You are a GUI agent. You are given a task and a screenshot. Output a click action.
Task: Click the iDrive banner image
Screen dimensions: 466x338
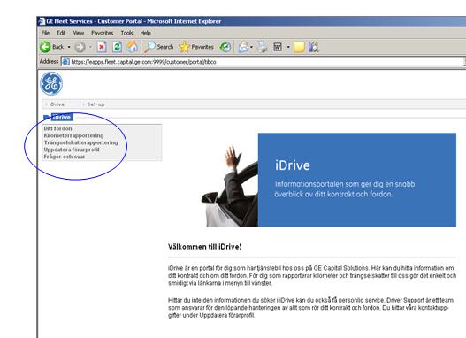328,180
